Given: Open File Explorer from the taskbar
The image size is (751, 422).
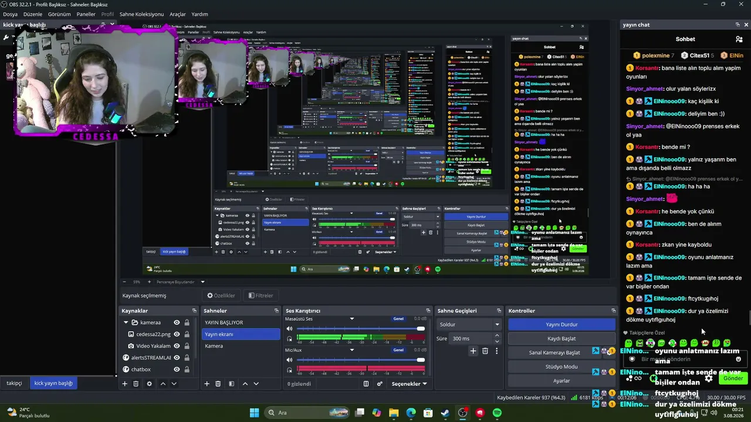Looking at the screenshot, I should pyautogui.click(x=394, y=413).
